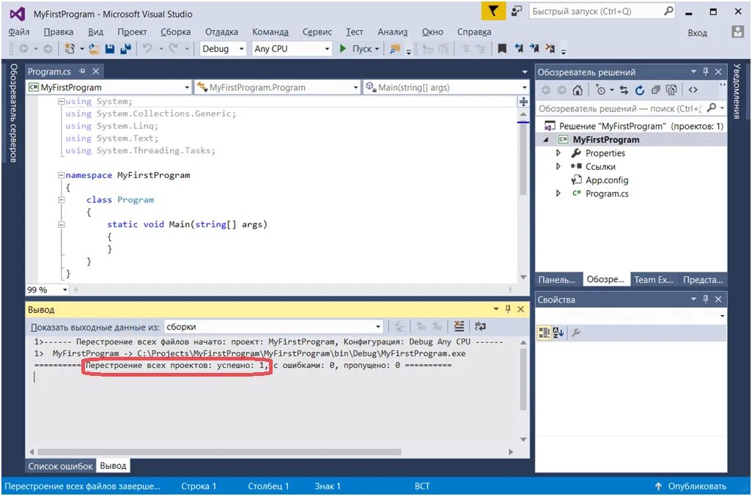Switch to the Список ошибок tab

[60, 466]
